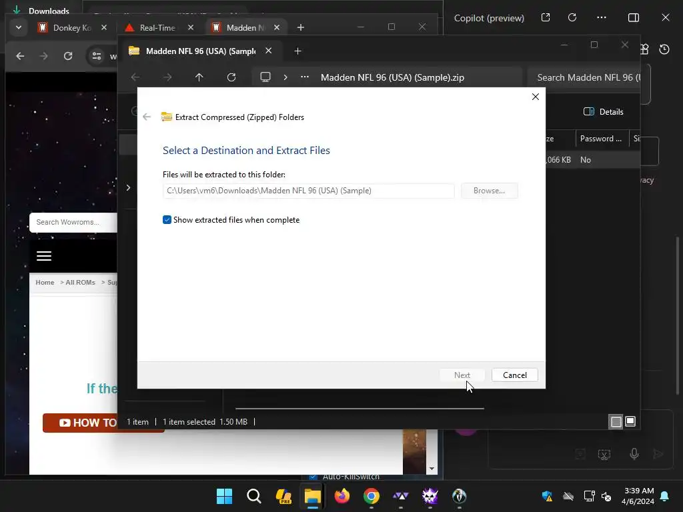The height and width of the screenshot is (512, 683).
Task: Switch to Donkey Kong browser tab
Action: click(72, 27)
